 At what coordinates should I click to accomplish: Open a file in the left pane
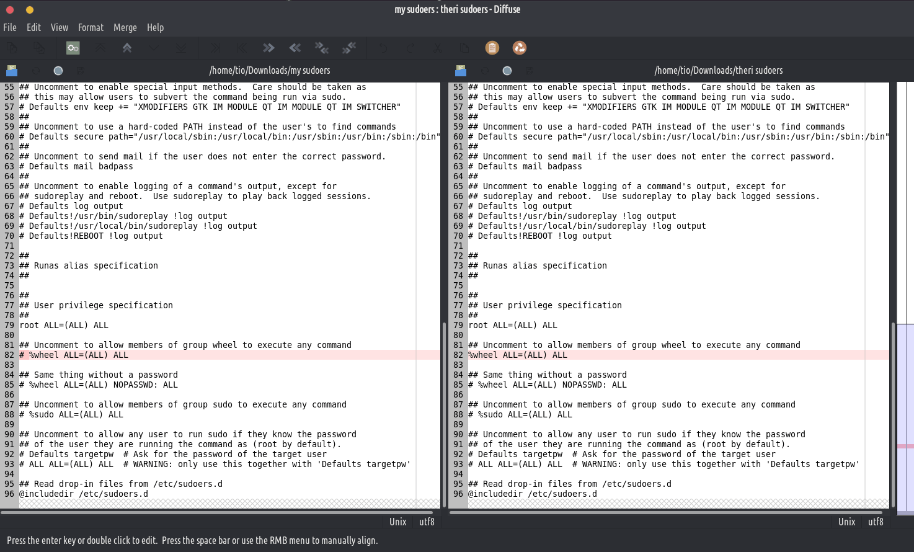pyautogui.click(x=12, y=71)
